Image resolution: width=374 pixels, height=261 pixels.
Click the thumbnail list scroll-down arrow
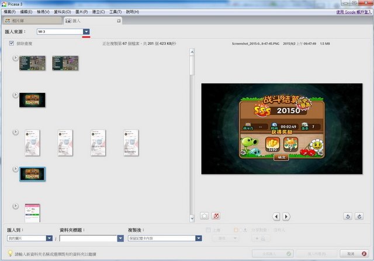point(192,218)
